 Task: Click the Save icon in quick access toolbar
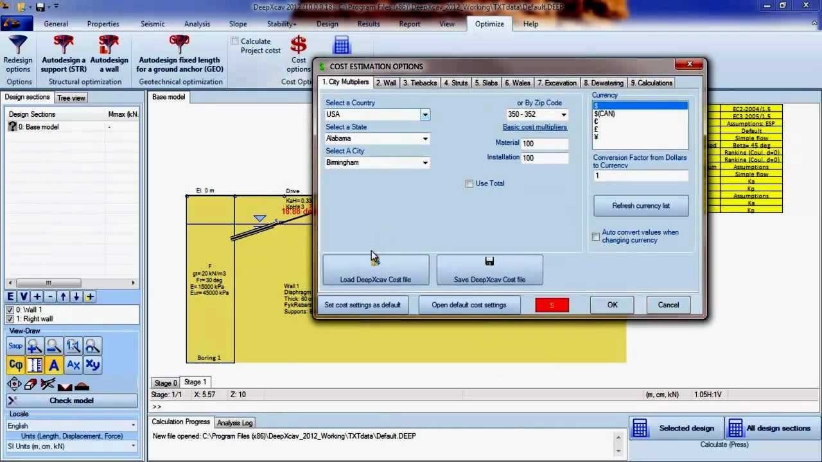tap(40, 7)
